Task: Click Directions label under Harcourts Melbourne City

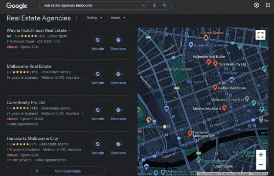Action: 118,153
